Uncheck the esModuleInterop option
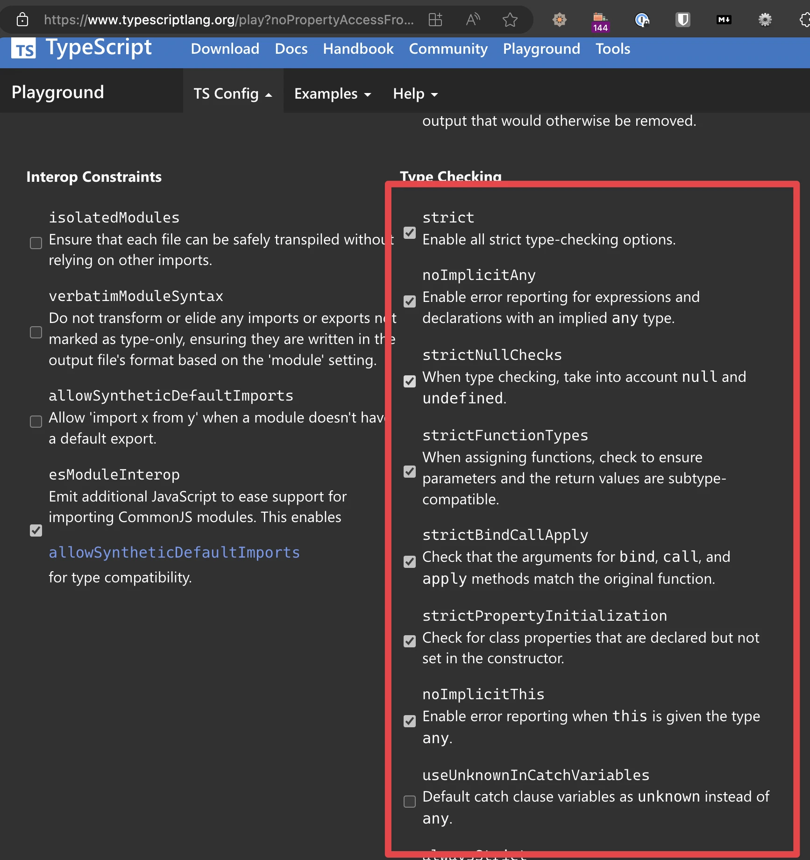The height and width of the screenshot is (860, 810). click(36, 530)
